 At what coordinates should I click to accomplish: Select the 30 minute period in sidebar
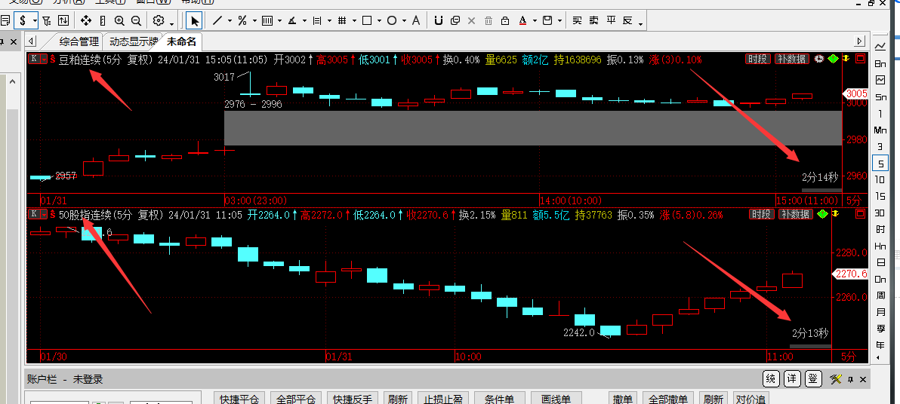coord(880,213)
